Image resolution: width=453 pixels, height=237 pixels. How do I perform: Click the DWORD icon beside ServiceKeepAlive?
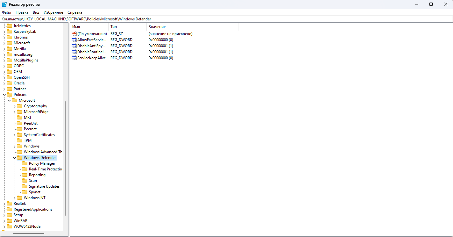[x=74, y=58]
